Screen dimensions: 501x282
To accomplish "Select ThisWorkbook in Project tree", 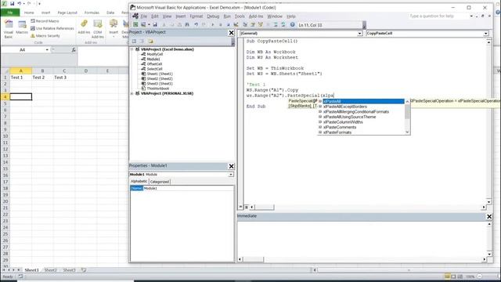I will pyautogui.click(x=158, y=89).
